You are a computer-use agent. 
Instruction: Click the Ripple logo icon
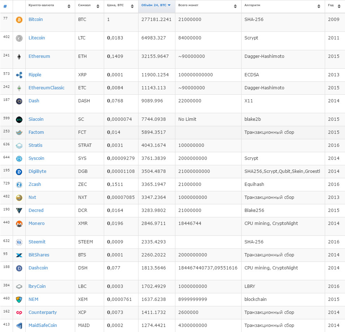coord(19,75)
